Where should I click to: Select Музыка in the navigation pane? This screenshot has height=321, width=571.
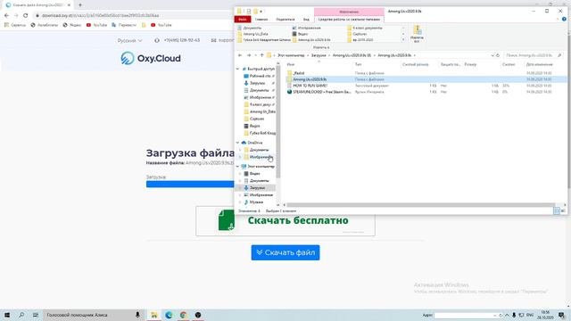256,202
